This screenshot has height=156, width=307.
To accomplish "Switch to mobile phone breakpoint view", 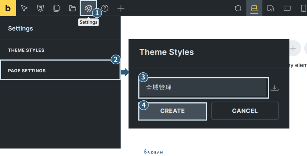I will pos(303,8).
